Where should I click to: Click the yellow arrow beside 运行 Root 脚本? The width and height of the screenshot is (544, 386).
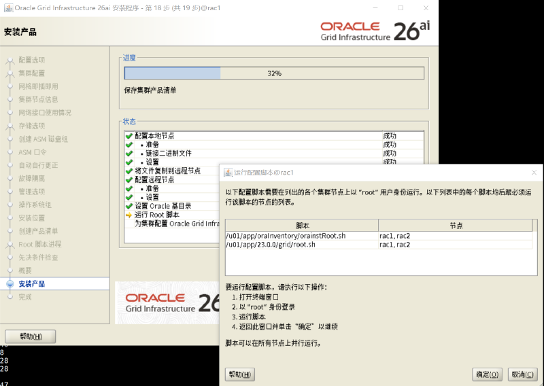pos(129,215)
